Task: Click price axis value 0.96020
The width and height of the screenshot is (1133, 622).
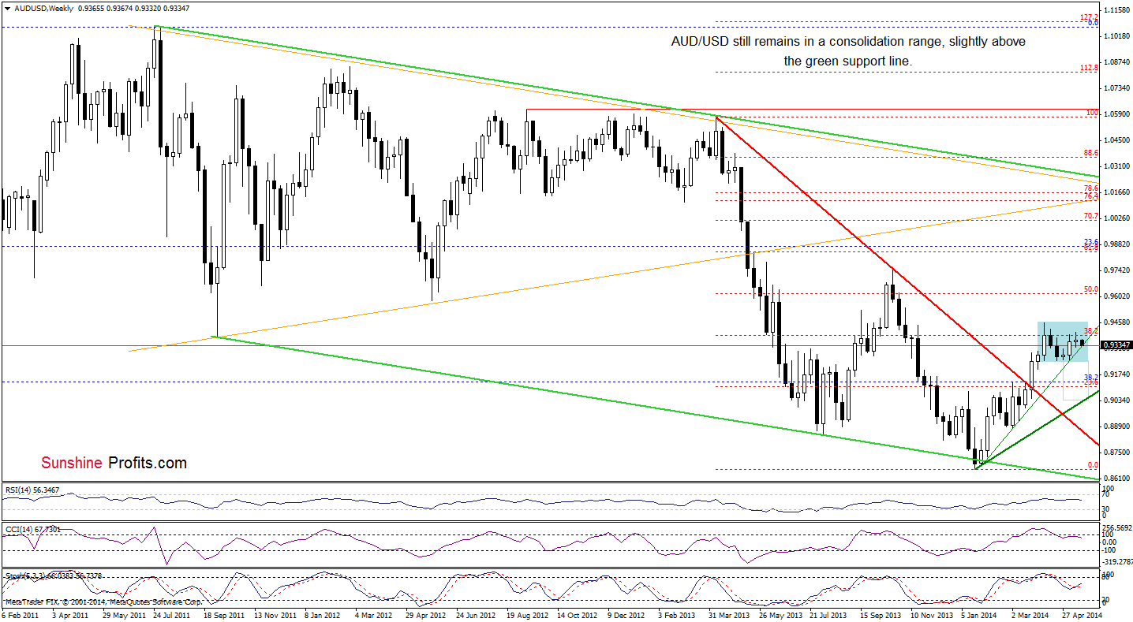Action: (x=1116, y=296)
